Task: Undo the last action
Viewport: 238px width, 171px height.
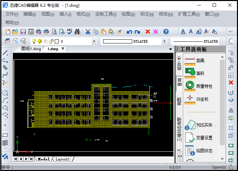Action: coord(129,32)
